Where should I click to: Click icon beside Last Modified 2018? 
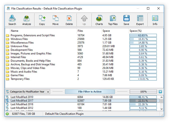point(7,104)
